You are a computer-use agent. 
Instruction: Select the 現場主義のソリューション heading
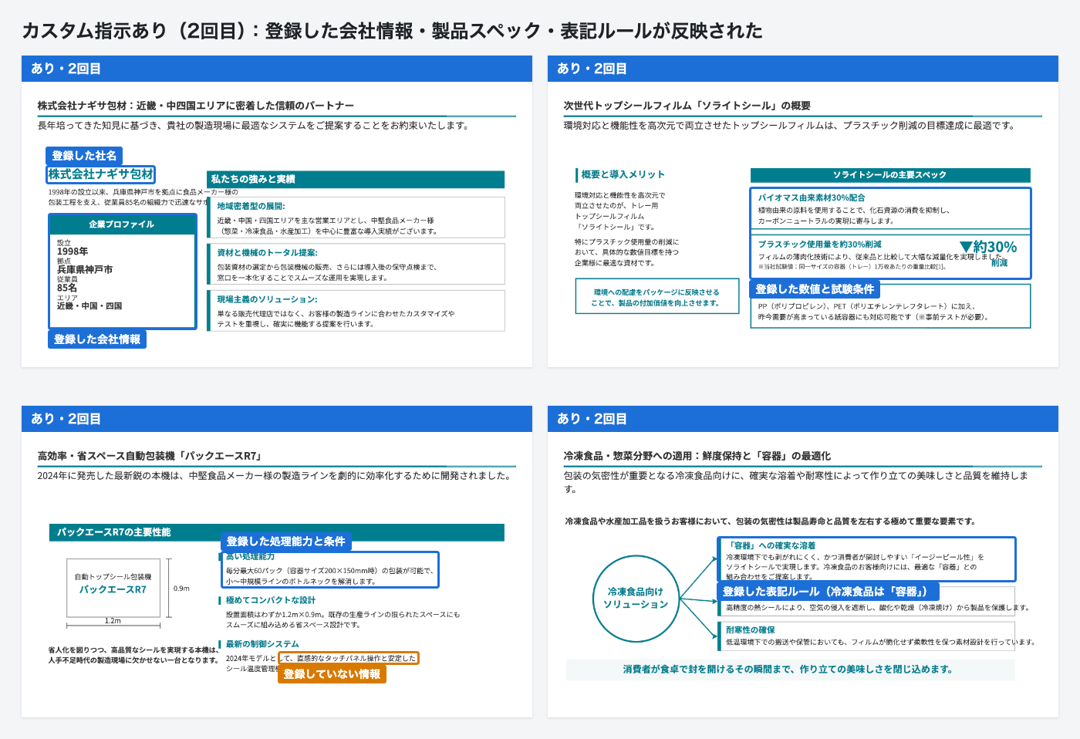point(267,299)
